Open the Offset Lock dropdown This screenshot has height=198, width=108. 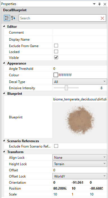[80, 176]
